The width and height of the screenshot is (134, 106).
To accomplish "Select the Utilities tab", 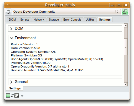I will 90,20.
